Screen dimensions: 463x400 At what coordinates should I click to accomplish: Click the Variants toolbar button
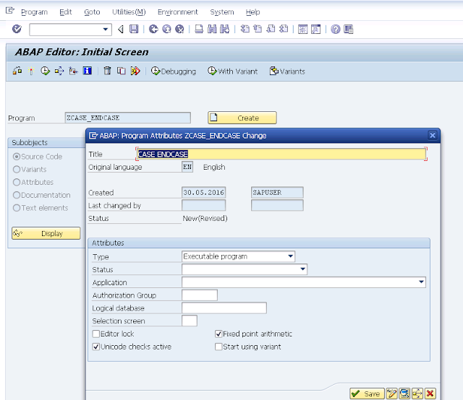click(287, 71)
